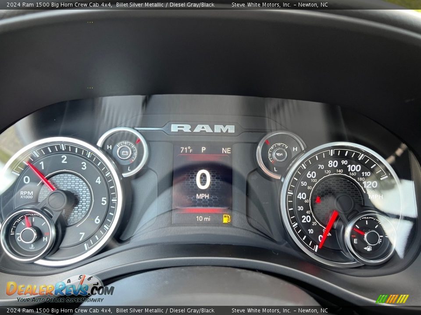
Task: Click the large 0 digital speed readout
Action: [203, 180]
